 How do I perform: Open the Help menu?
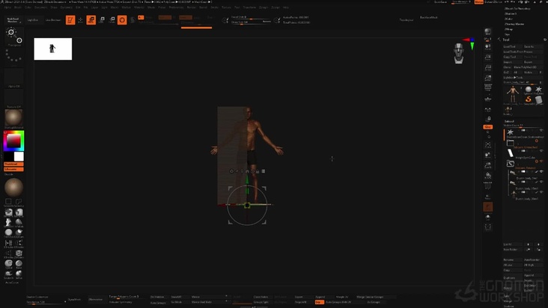click(x=286, y=7)
